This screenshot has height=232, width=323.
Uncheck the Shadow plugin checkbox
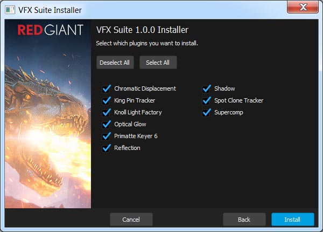[x=207, y=89]
